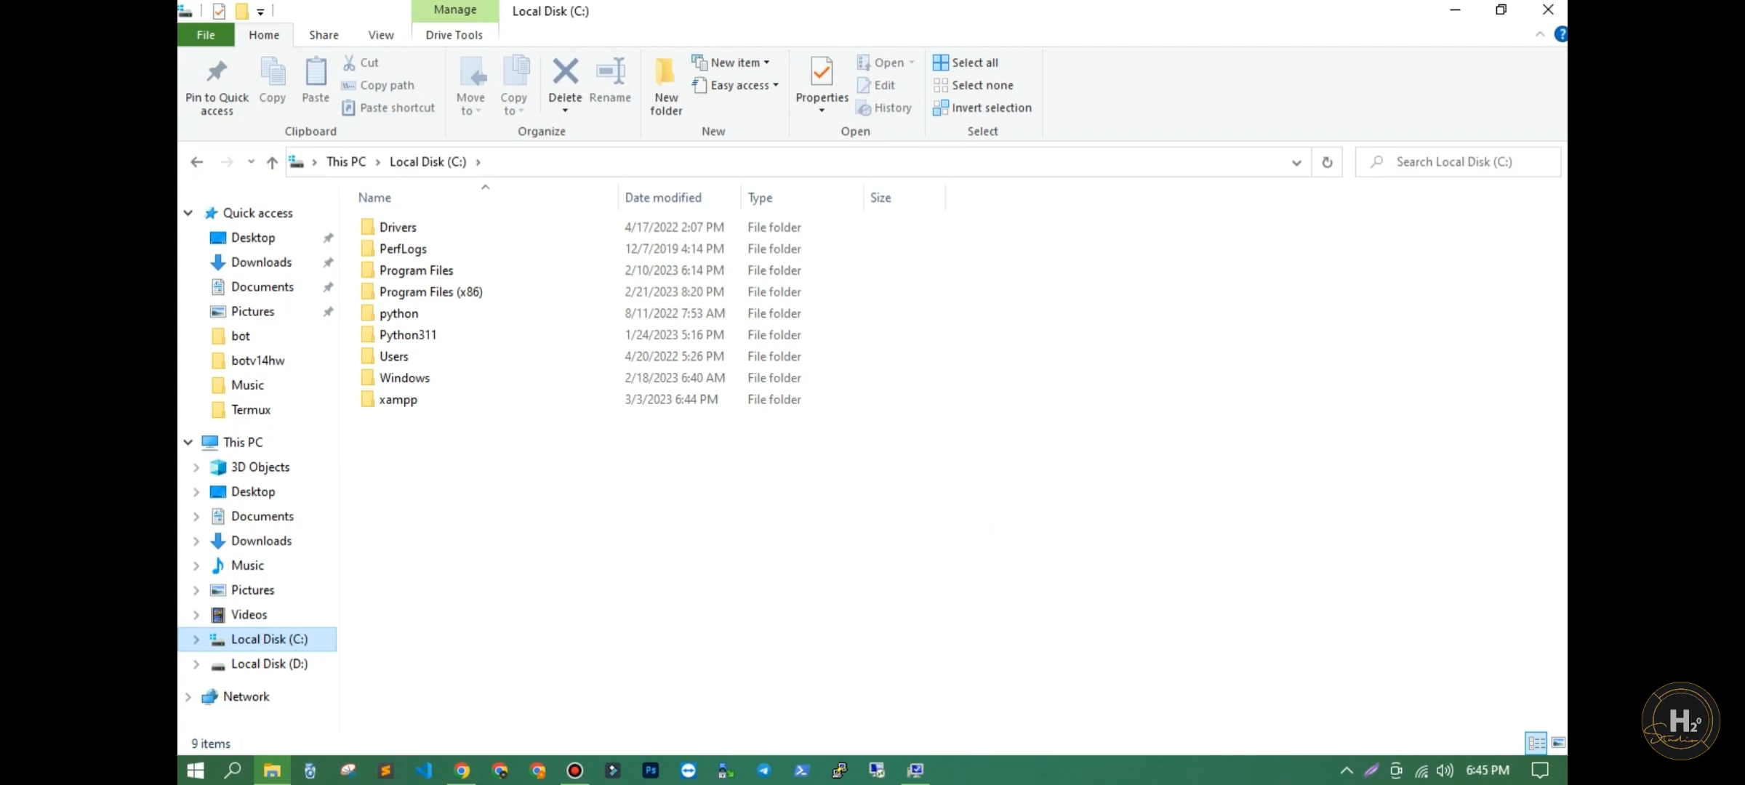Open the File menu tab
The height and width of the screenshot is (785, 1745).
click(206, 35)
